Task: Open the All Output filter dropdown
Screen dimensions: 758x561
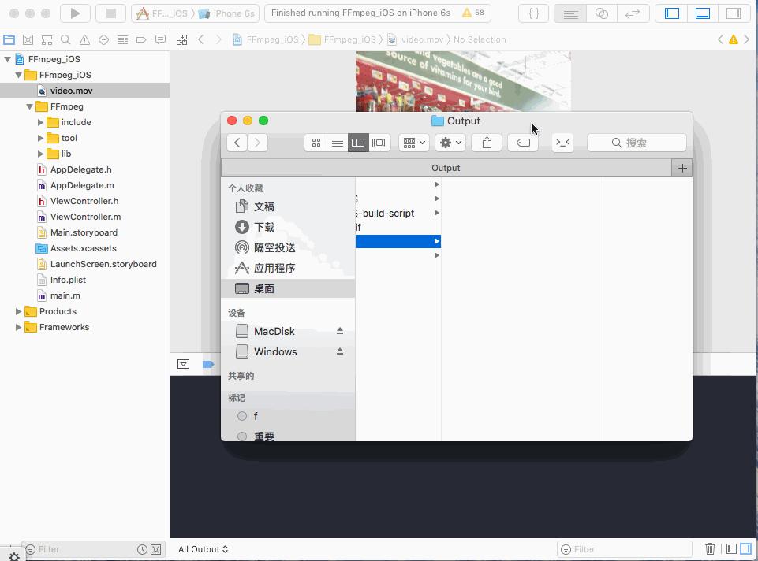Action: [202, 549]
